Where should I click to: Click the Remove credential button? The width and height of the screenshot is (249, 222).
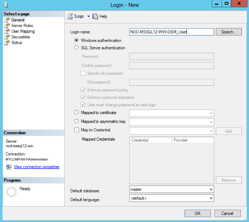(x=229, y=180)
